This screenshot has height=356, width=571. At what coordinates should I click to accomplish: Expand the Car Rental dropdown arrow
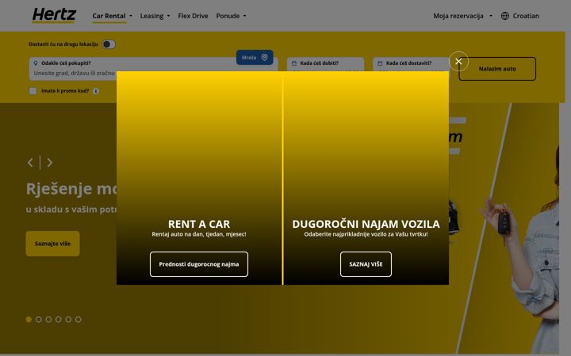tap(131, 16)
